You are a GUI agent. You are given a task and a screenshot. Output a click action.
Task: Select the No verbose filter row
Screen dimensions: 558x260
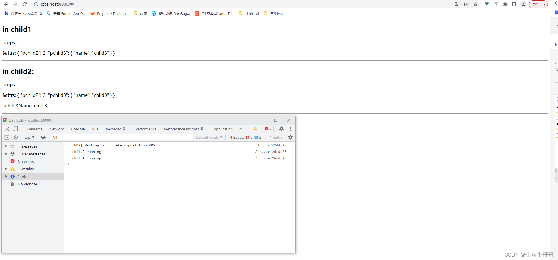point(33,184)
